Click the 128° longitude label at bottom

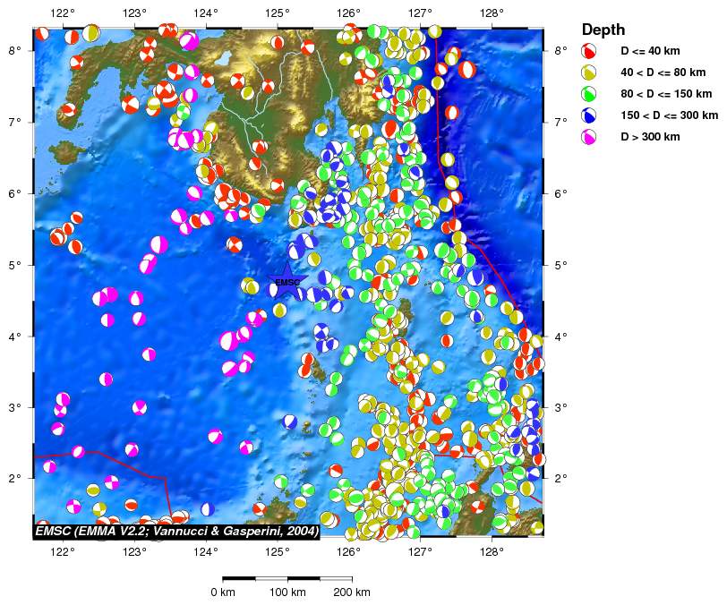pos(491,552)
